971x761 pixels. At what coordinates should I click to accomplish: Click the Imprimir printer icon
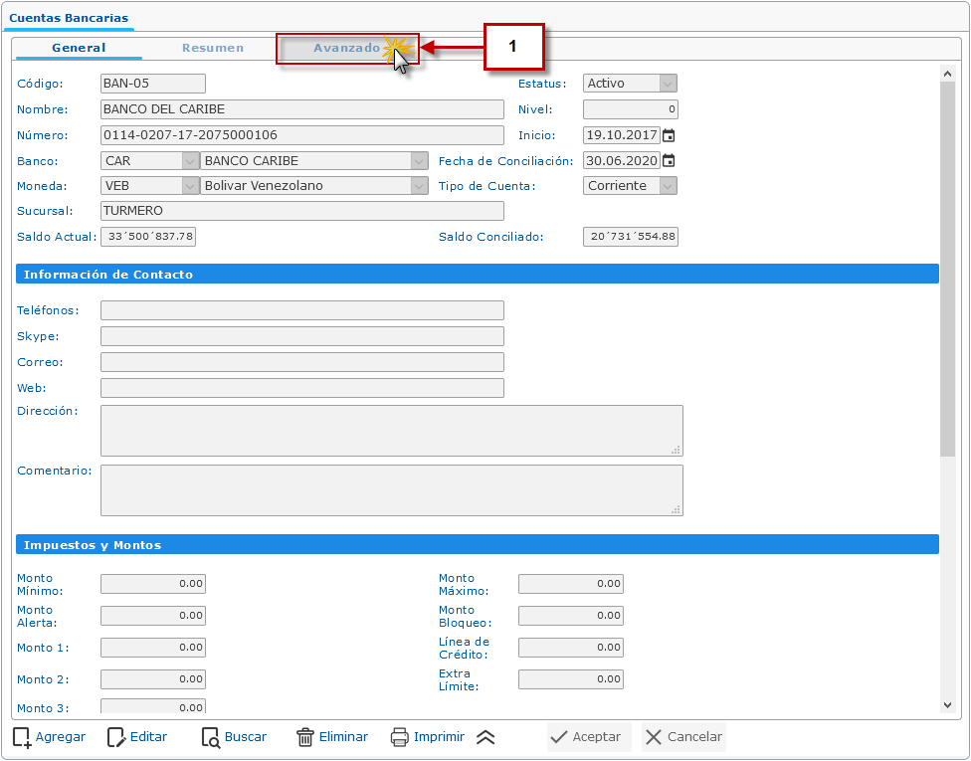click(400, 737)
